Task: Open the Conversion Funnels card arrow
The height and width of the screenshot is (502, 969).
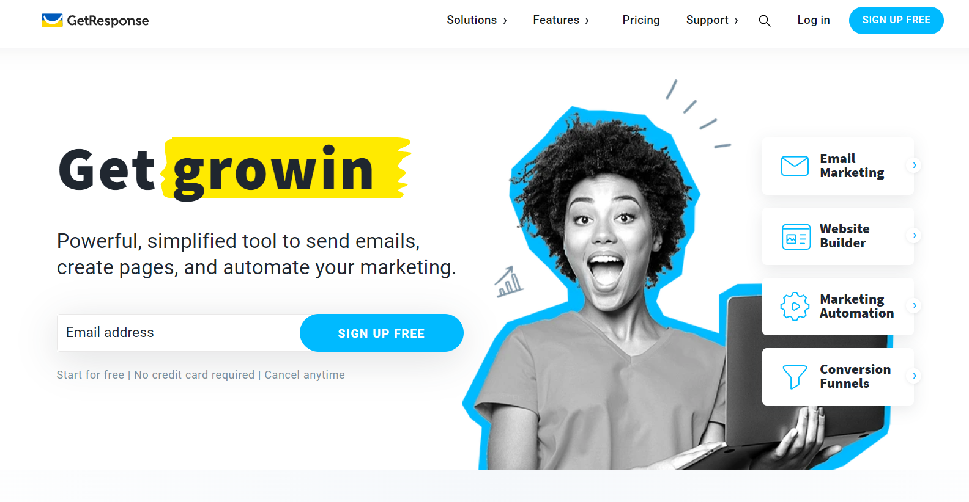Action: click(x=914, y=376)
